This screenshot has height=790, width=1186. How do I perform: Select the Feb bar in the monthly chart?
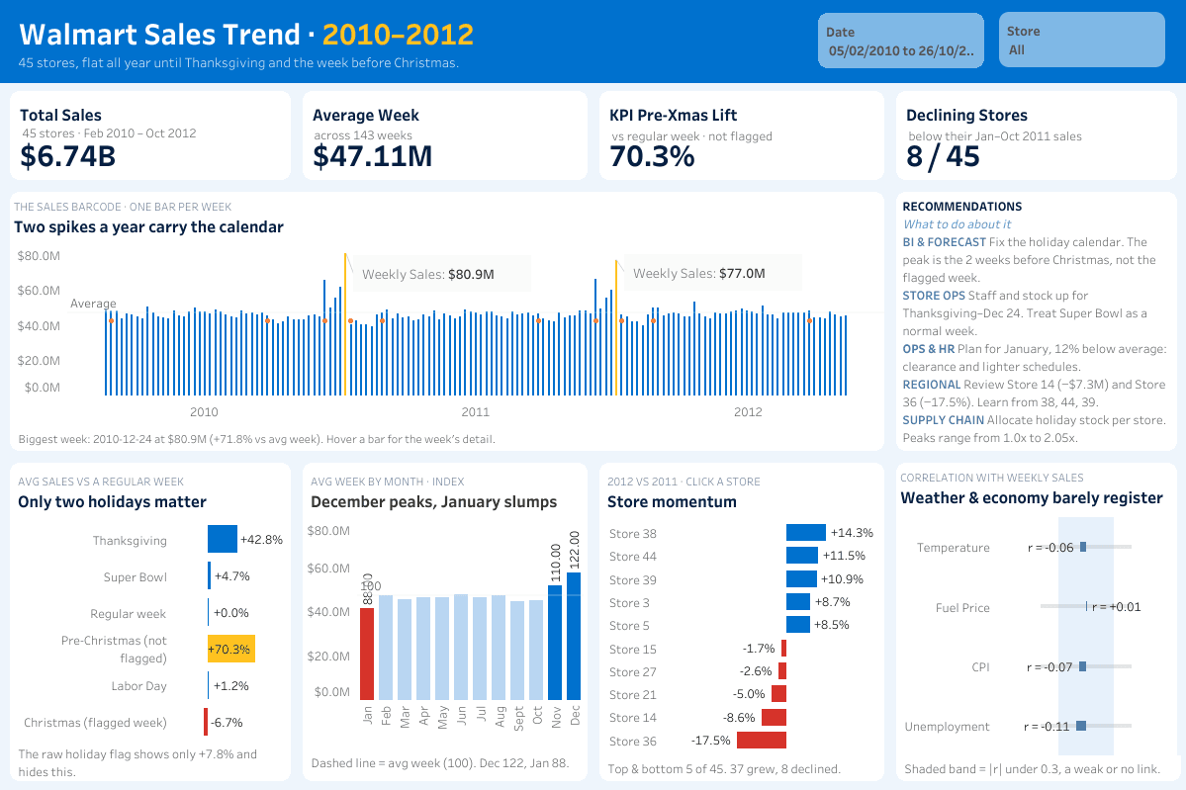[x=386, y=647]
